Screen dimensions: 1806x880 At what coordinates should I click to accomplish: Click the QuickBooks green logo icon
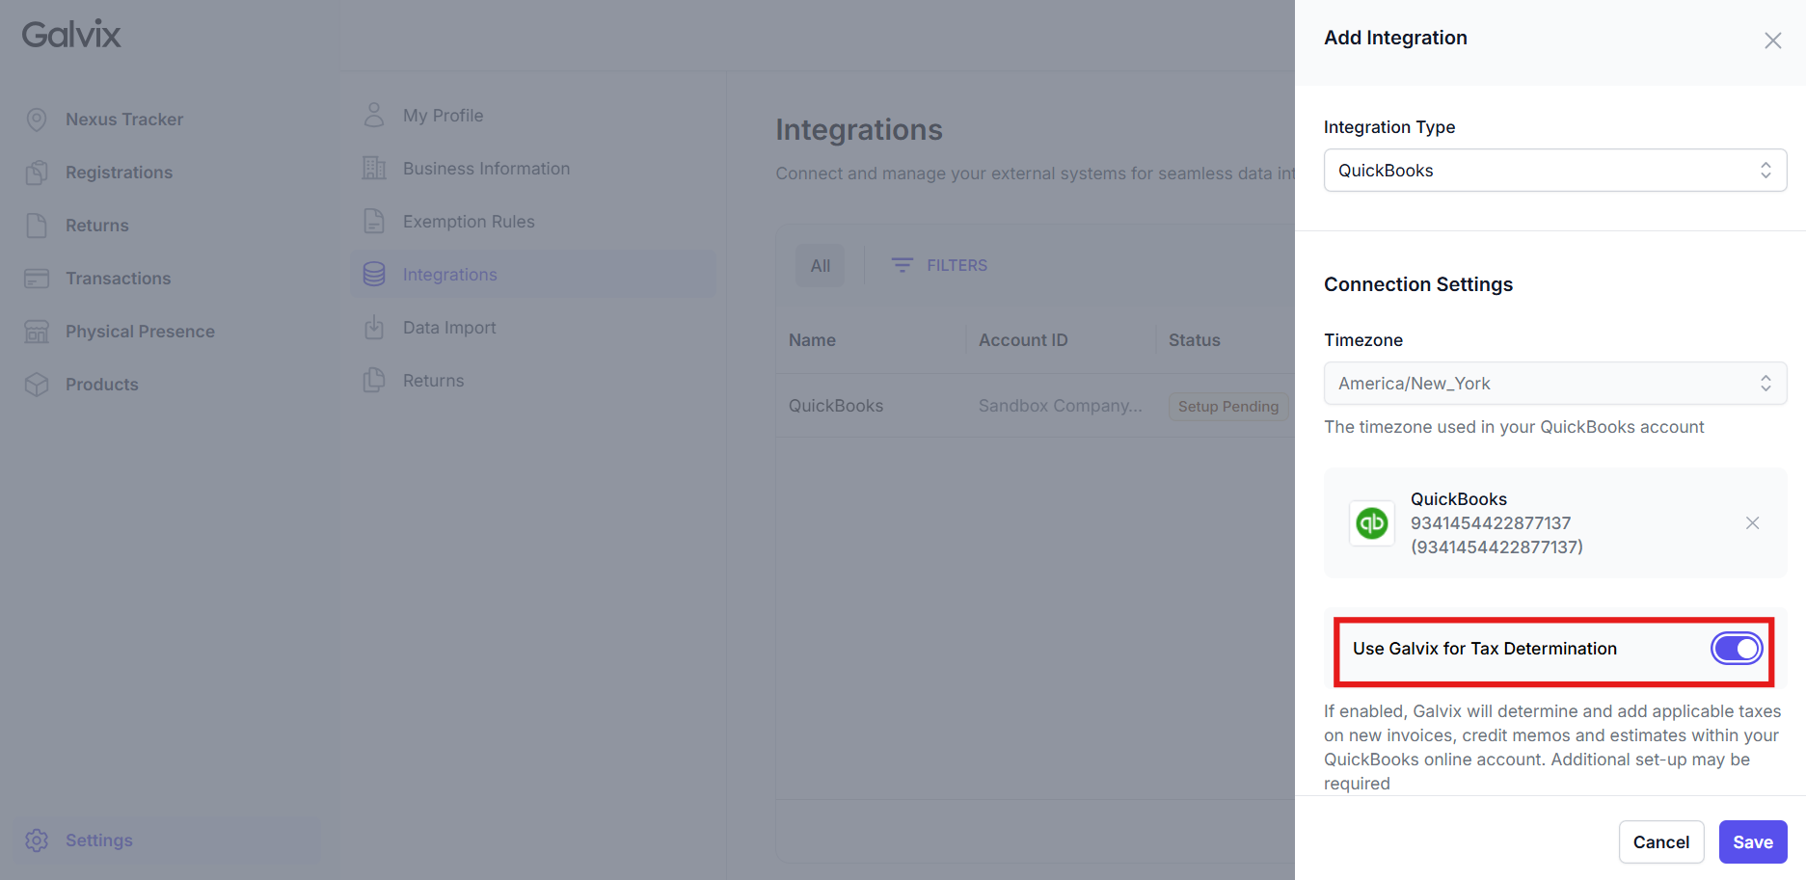[1372, 523]
